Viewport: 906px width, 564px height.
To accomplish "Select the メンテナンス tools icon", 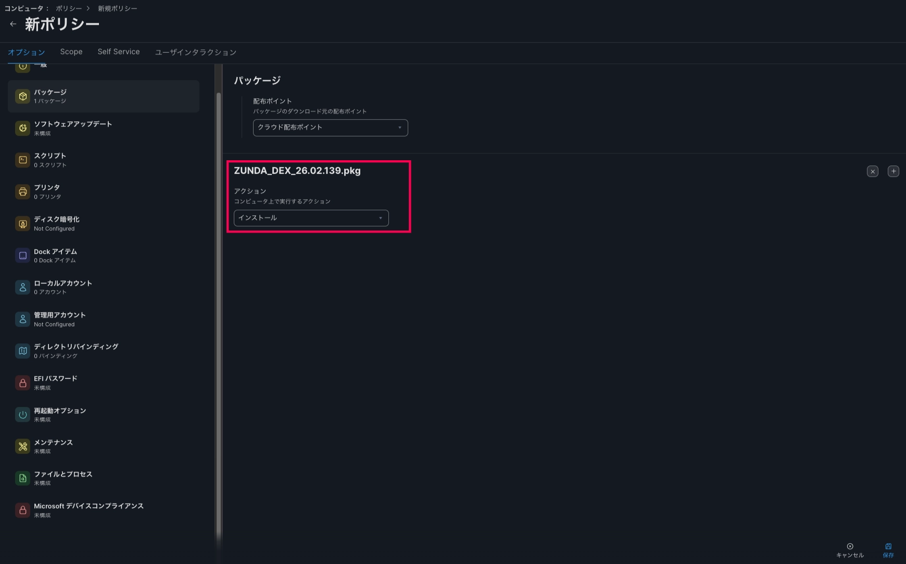I will (x=22, y=446).
